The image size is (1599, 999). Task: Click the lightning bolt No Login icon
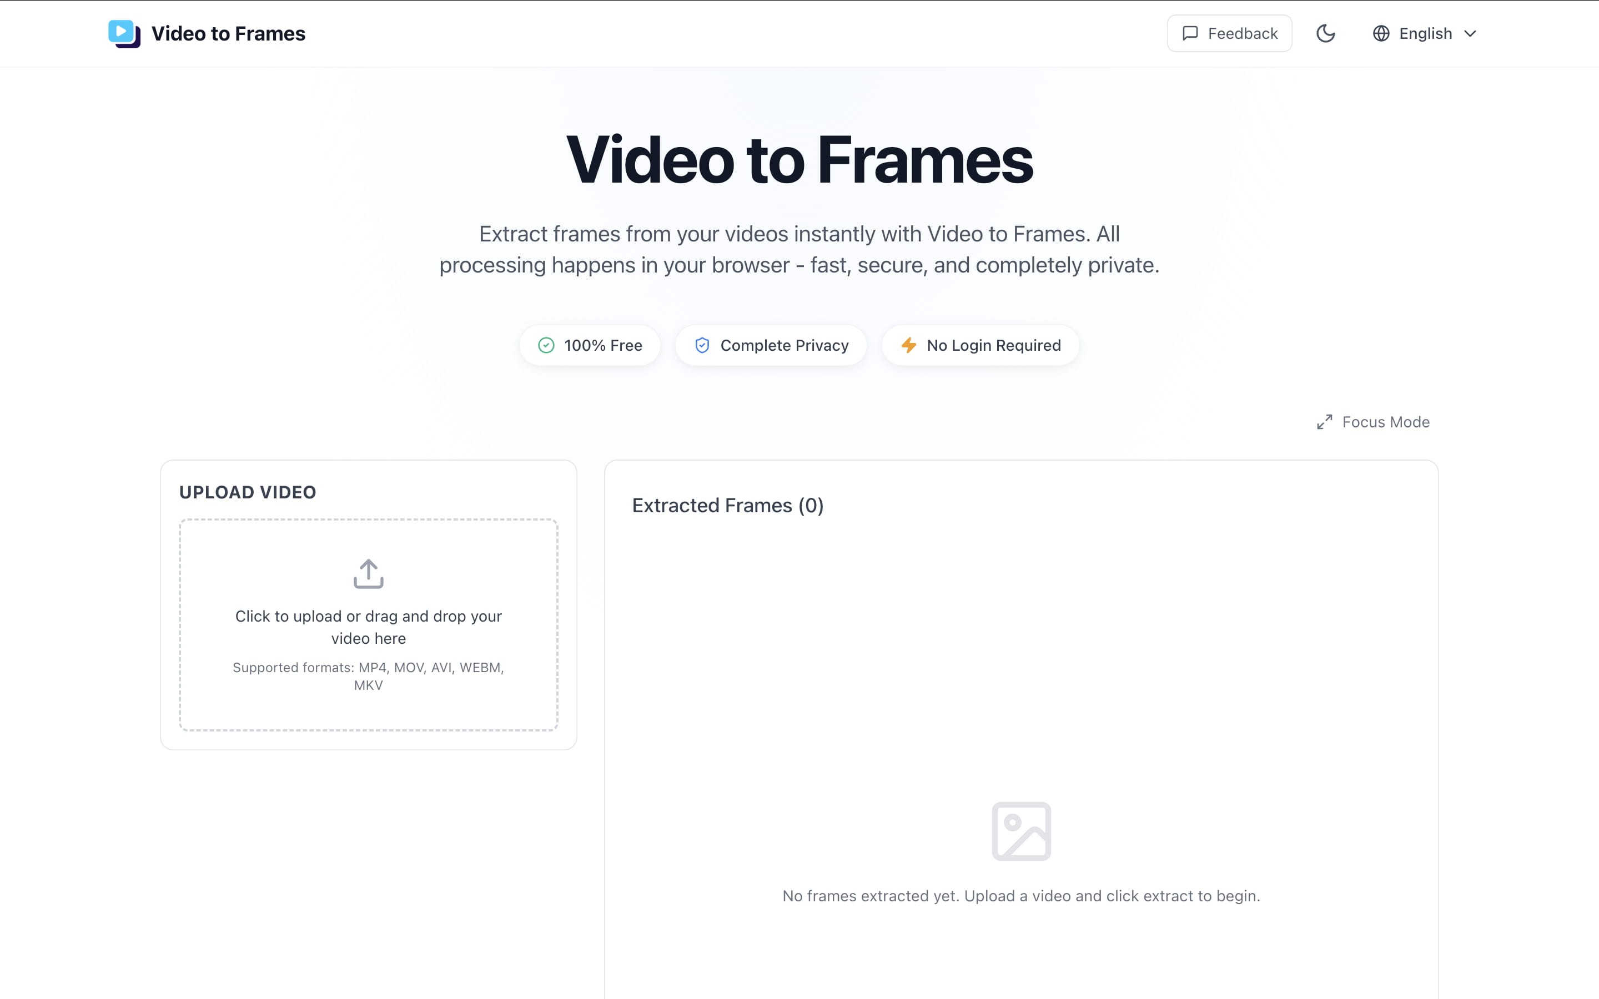click(x=908, y=346)
